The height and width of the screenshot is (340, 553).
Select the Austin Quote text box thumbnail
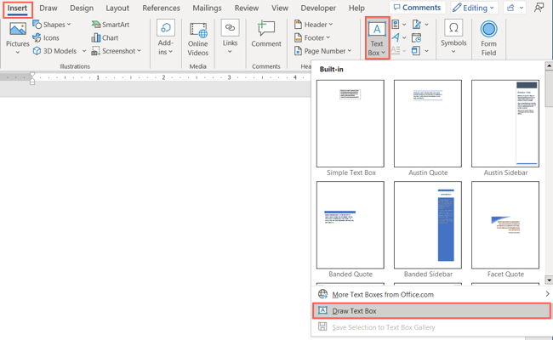pos(428,124)
